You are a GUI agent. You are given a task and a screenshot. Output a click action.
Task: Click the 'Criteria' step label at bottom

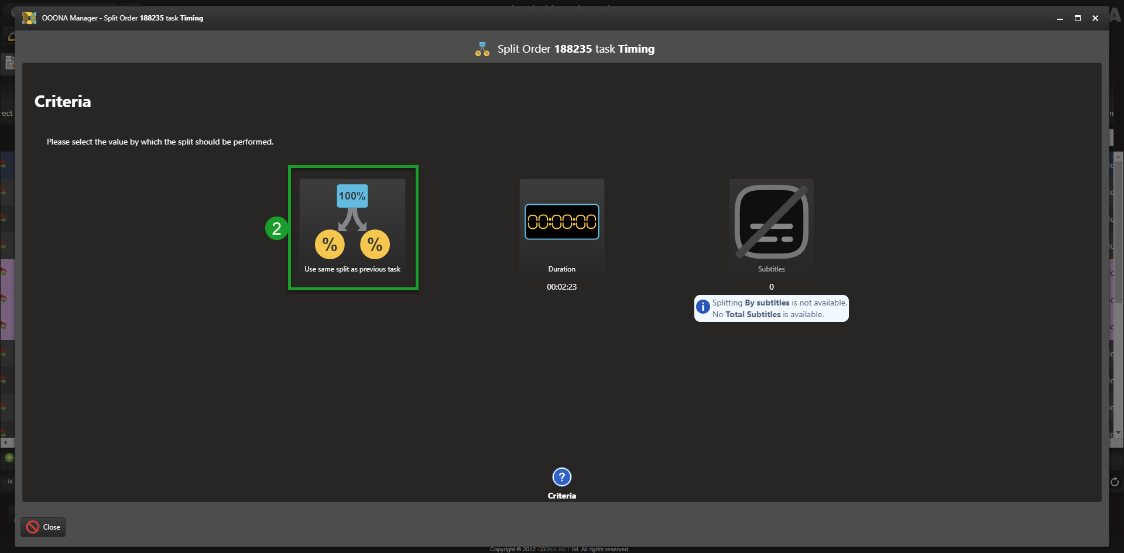tap(561, 496)
